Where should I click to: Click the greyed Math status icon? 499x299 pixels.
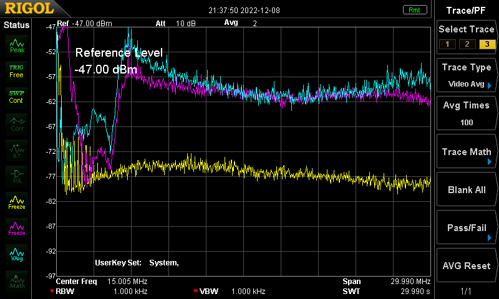pos(17,281)
